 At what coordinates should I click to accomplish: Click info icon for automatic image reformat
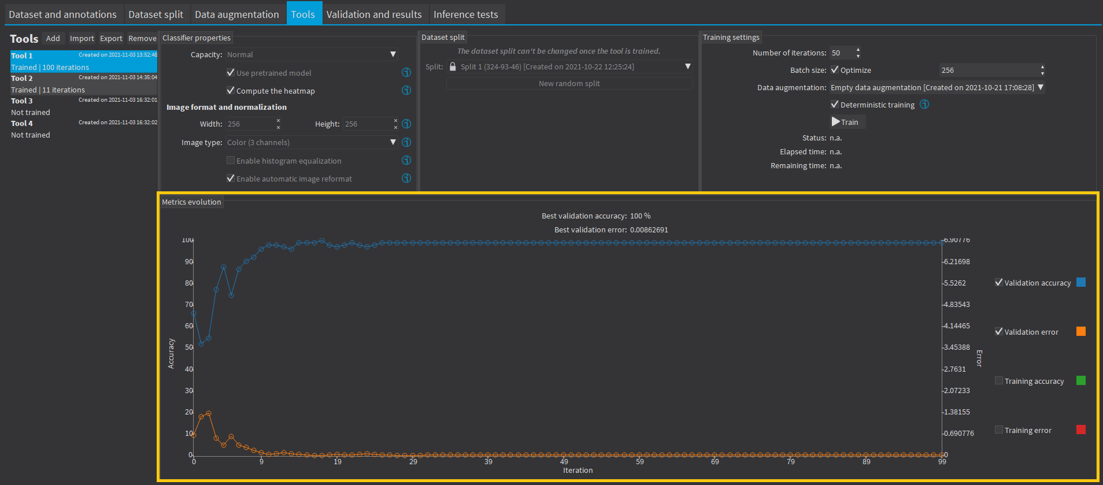[406, 178]
